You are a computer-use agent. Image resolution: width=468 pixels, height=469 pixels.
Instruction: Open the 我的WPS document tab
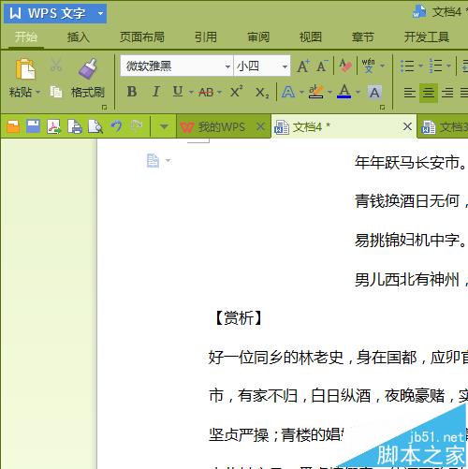point(222,126)
